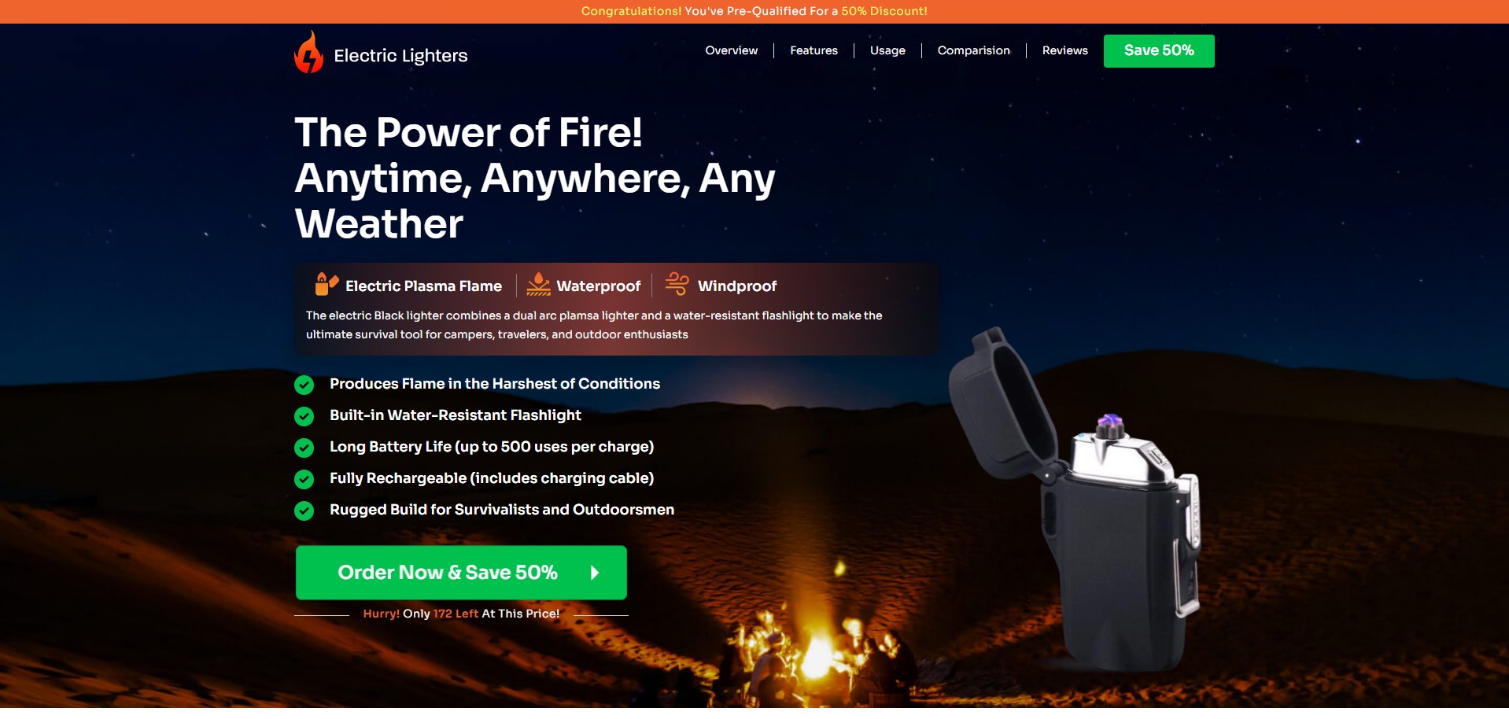The image size is (1509, 719).
Task: Click the flame logo icon
Action: coord(308,52)
